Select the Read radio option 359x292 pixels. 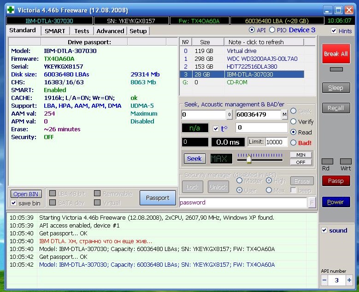(293, 132)
